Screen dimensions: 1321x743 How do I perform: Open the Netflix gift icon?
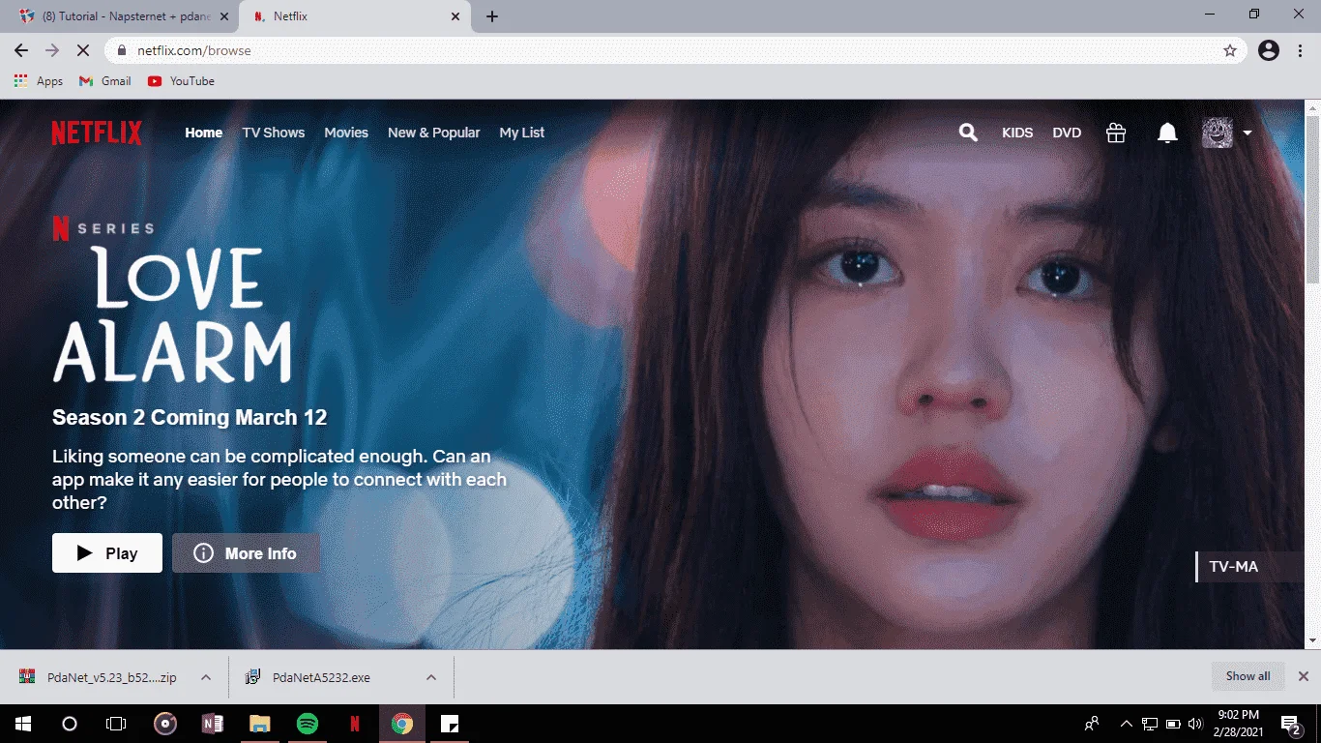click(1116, 133)
